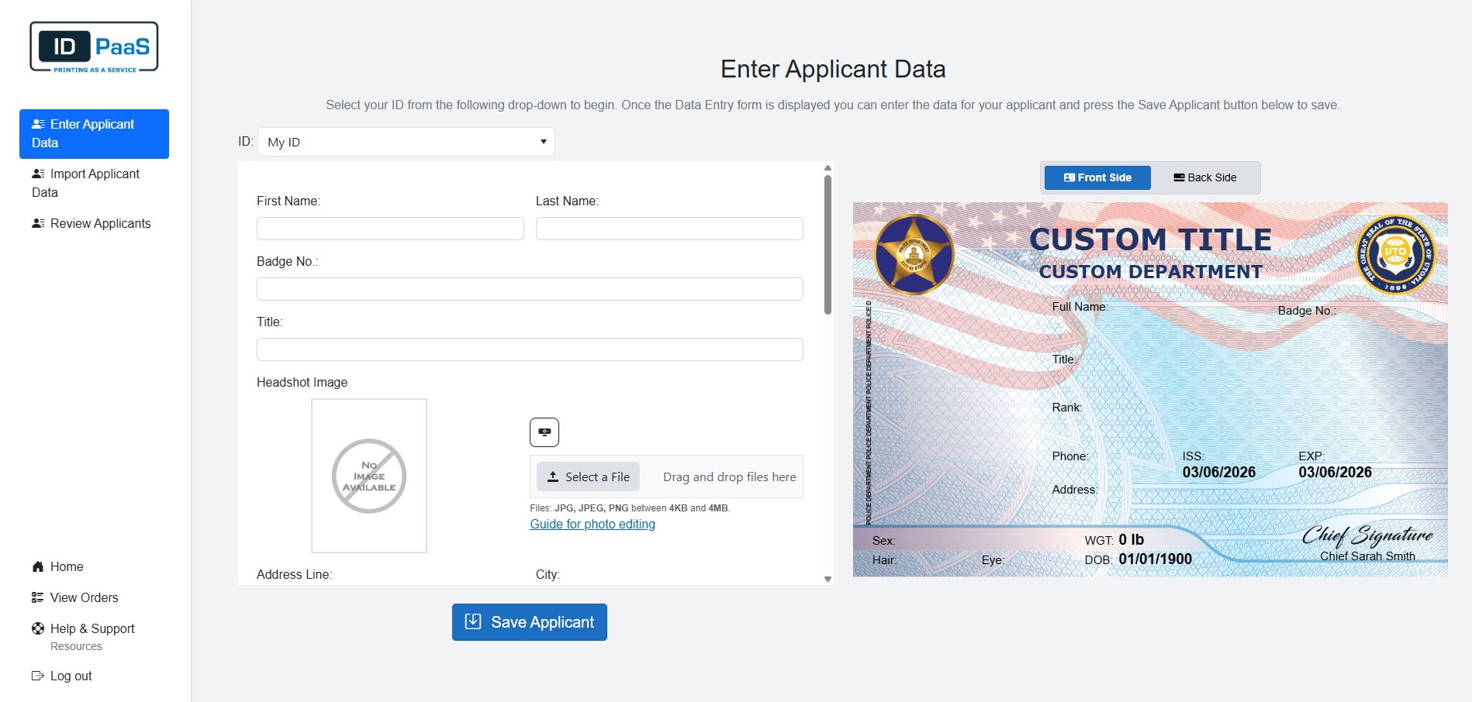Click the Badge No. input field
Viewport: 1472px width, 702px height.
(x=529, y=288)
